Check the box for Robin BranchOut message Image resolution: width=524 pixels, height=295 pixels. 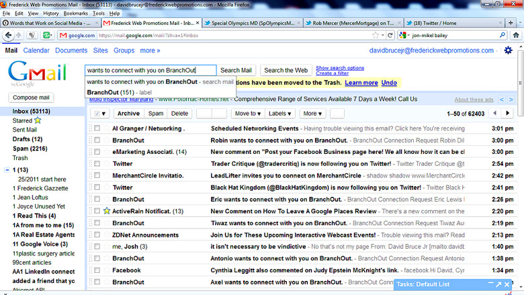click(x=97, y=140)
